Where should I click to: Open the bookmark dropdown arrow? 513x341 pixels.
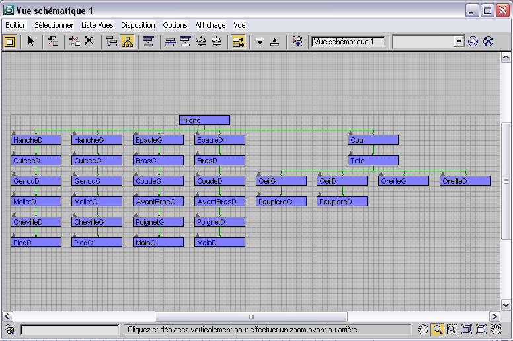click(459, 42)
